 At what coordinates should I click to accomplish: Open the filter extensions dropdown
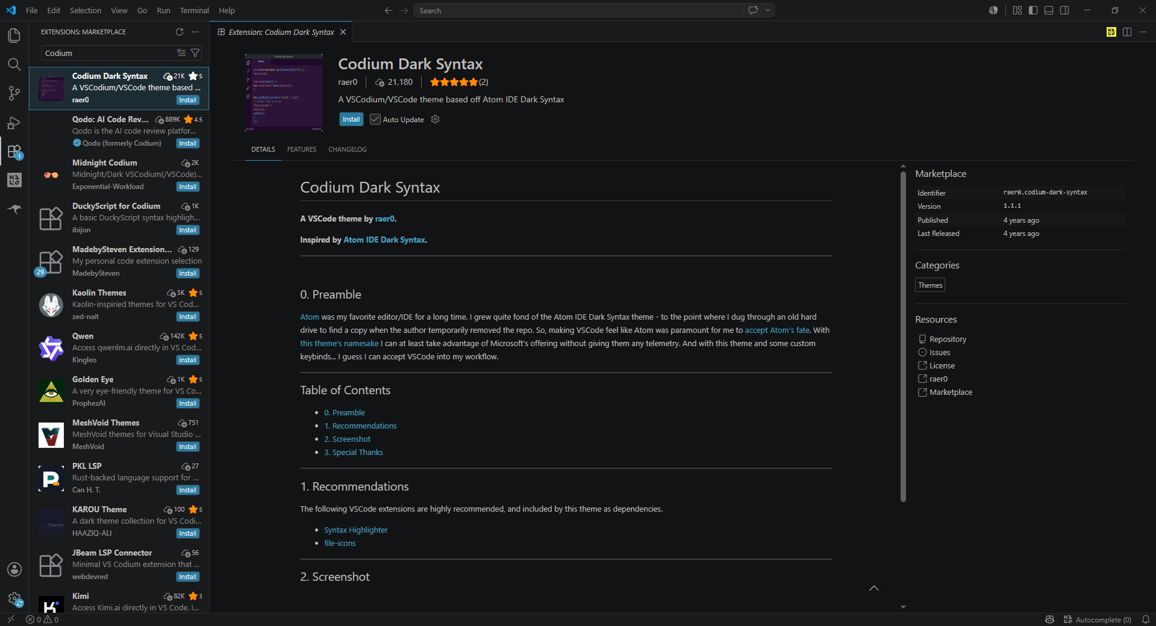pos(195,53)
